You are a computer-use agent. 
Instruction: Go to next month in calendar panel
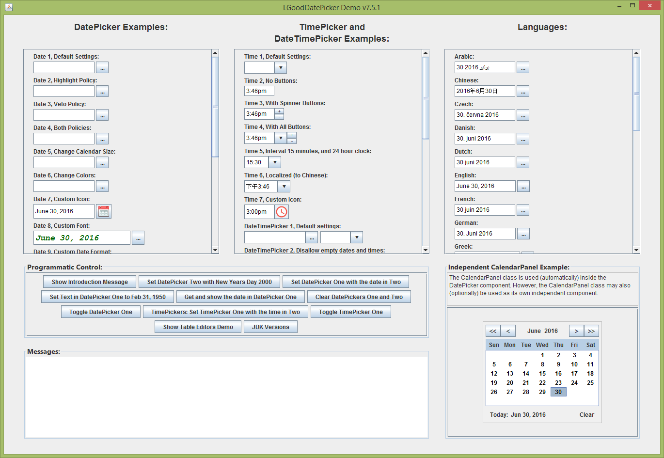click(576, 331)
